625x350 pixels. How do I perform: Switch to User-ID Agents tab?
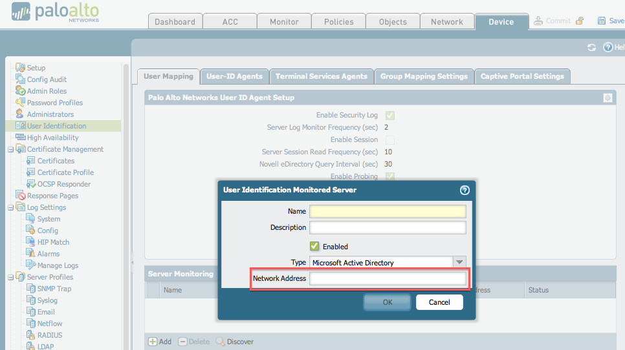point(234,76)
